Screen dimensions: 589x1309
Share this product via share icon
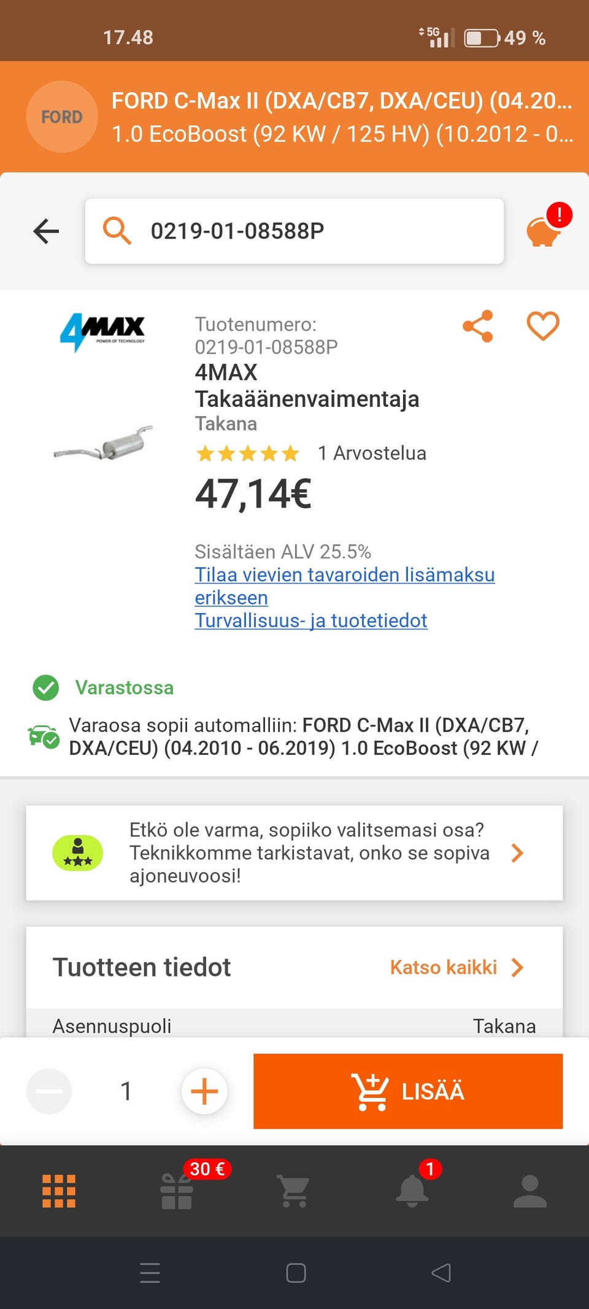[478, 326]
